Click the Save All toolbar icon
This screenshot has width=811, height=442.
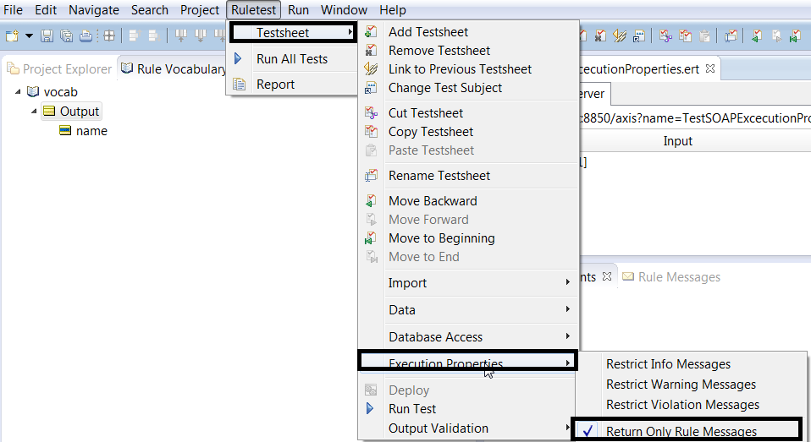(66, 35)
